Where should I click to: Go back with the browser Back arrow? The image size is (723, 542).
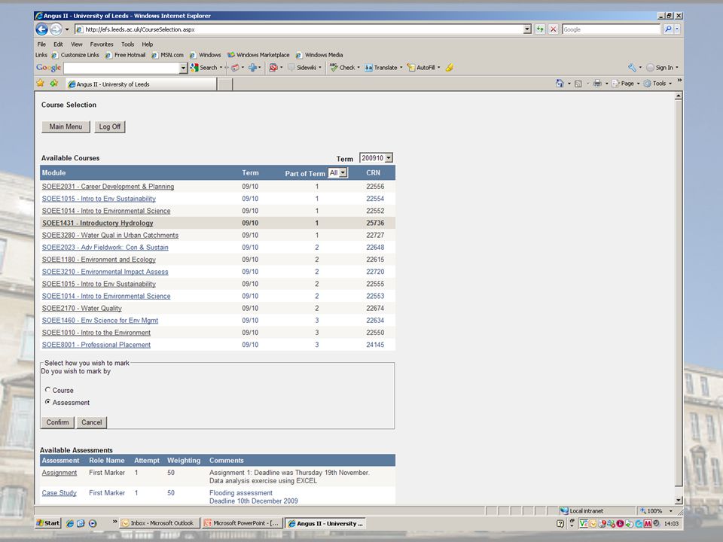[x=41, y=29]
